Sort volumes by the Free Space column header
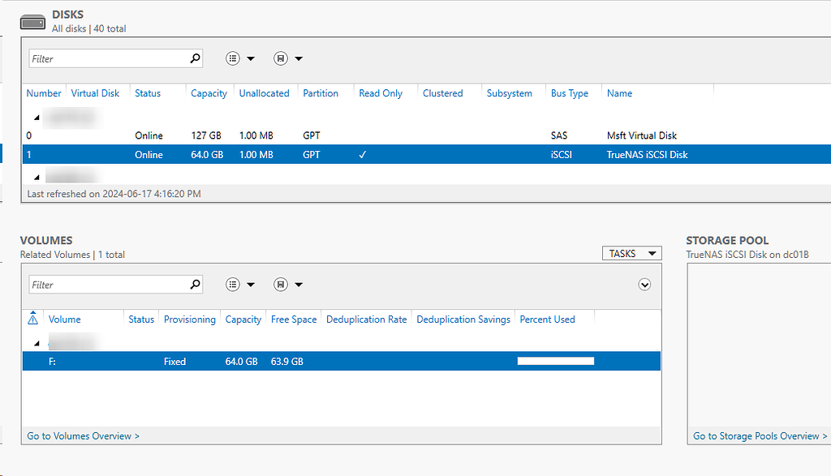The height and width of the screenshot is (476, 831). (293, 319)
